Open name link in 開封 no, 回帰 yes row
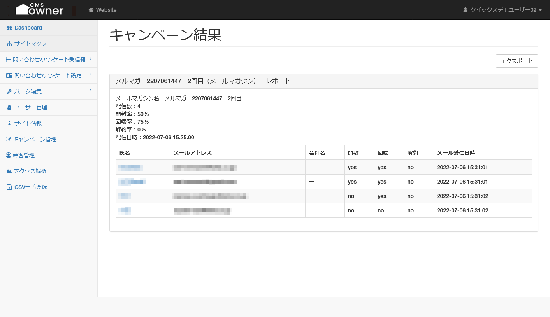The height and width of the screenshot is (317, 550). (x=125, y=196)
